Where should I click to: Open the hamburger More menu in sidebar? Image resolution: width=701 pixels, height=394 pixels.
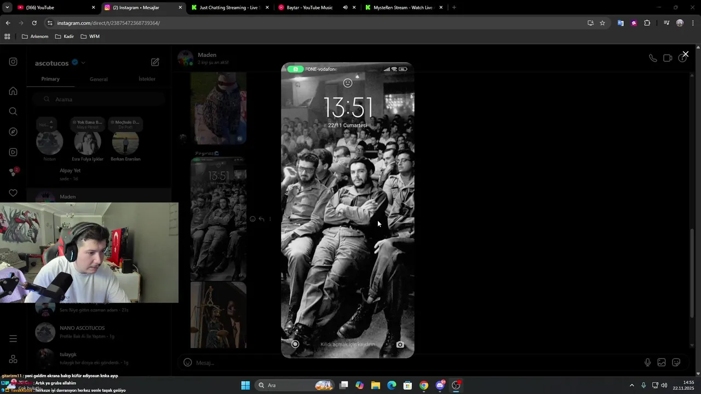13,339
